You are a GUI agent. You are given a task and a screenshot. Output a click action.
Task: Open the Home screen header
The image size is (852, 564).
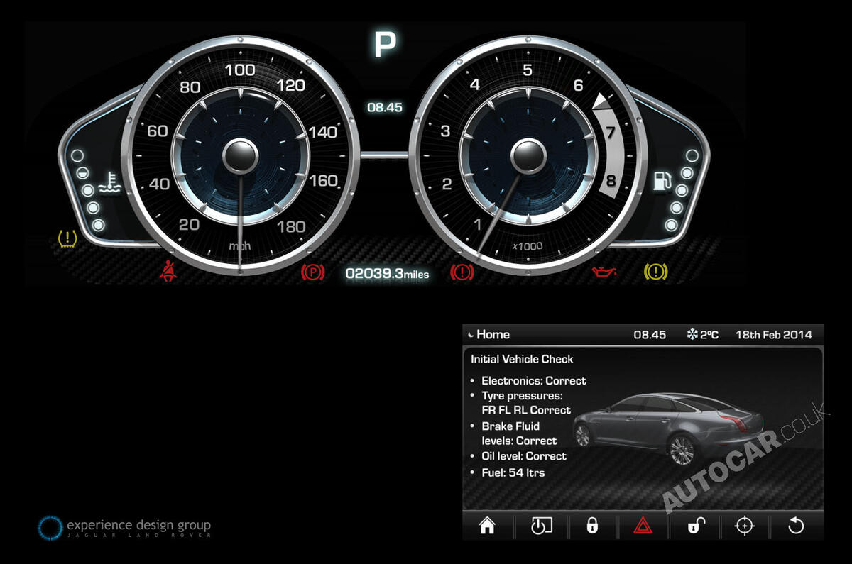coord(493,334)
